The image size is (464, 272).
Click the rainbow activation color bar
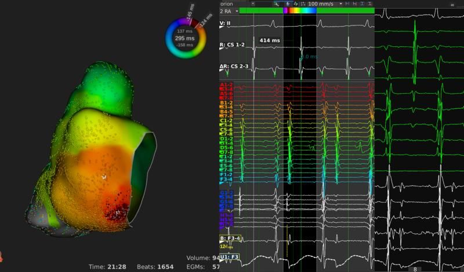pyautogui.click(x=300, y=10)
